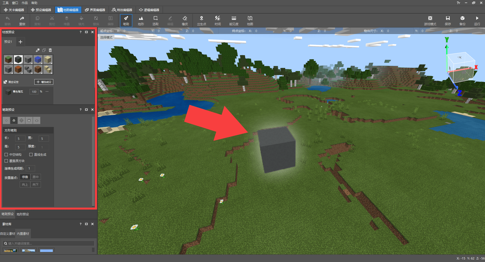Enable the 中空结构 checkbox
Image resolution: width=485 pixels, height=262 pixels.
click(6, 154)
